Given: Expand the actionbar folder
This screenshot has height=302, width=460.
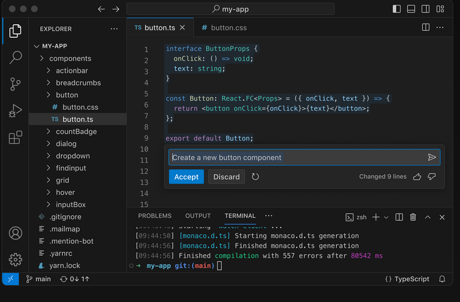Looking at the screenshot, I should click(x=78, y=70).
